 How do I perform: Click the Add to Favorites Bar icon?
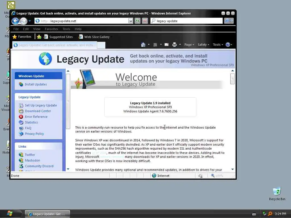click(39, 37)
